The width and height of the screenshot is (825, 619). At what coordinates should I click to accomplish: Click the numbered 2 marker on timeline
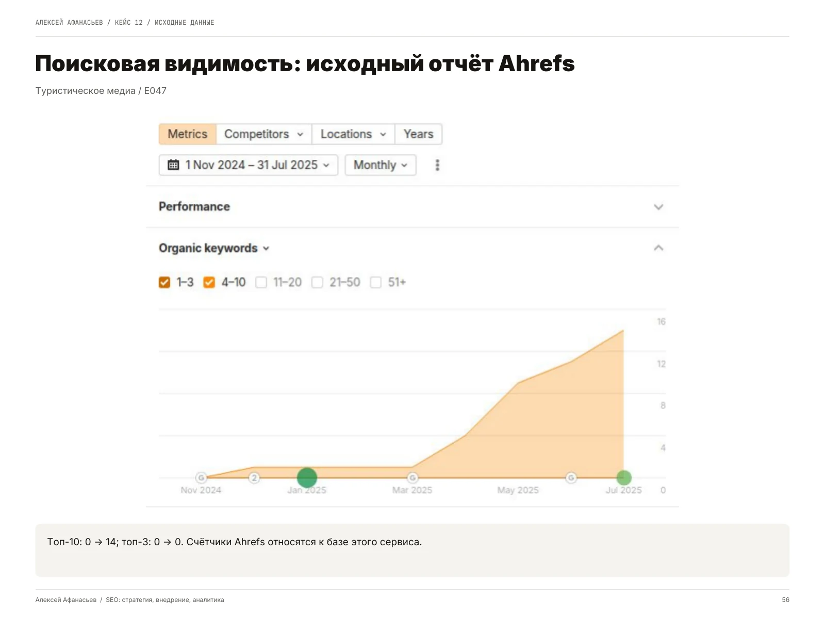click(254, 478)
